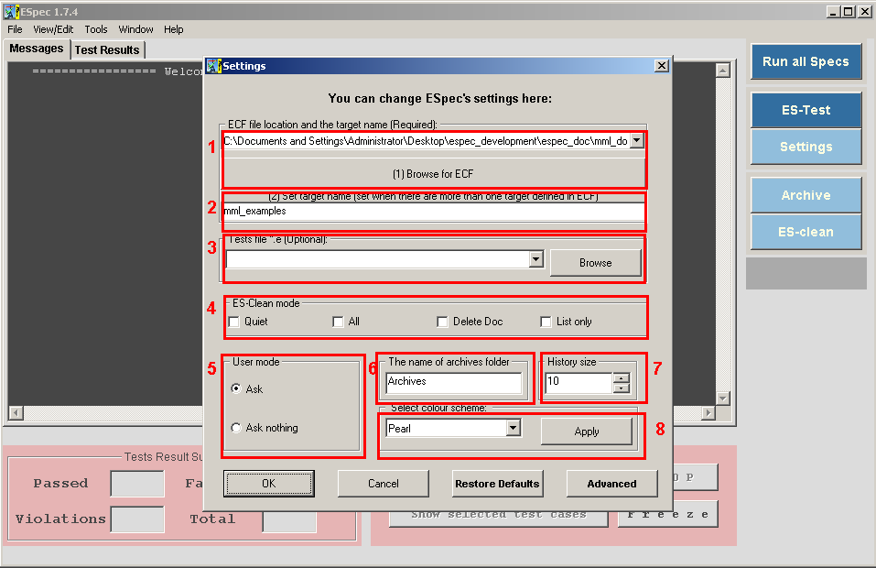This screenshot has height=568, width=876.
Task: Open the Tools menu
Action: coord(96,29)
